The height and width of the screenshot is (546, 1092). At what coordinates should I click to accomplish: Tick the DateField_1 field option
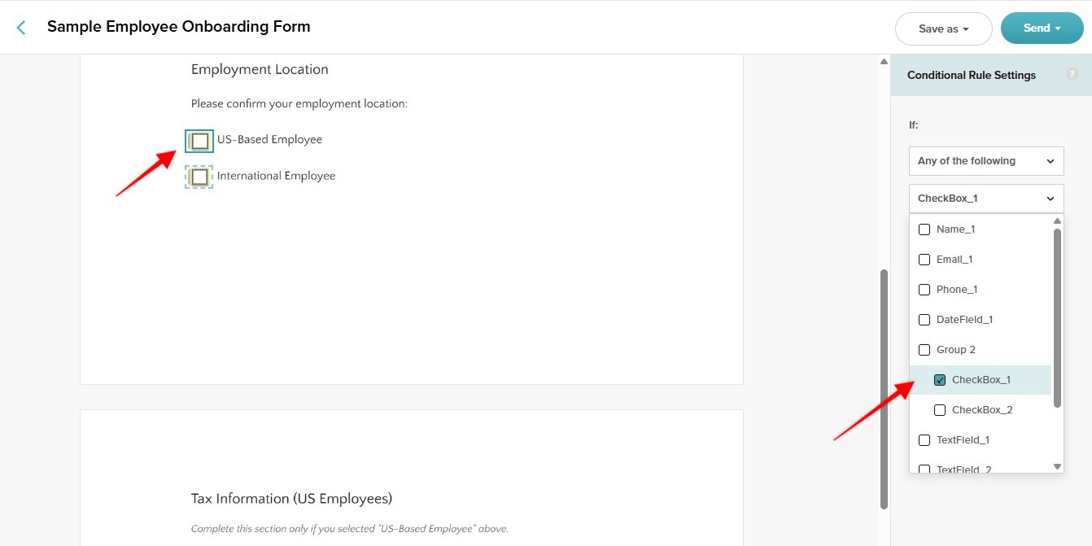(x=924, y=320)
